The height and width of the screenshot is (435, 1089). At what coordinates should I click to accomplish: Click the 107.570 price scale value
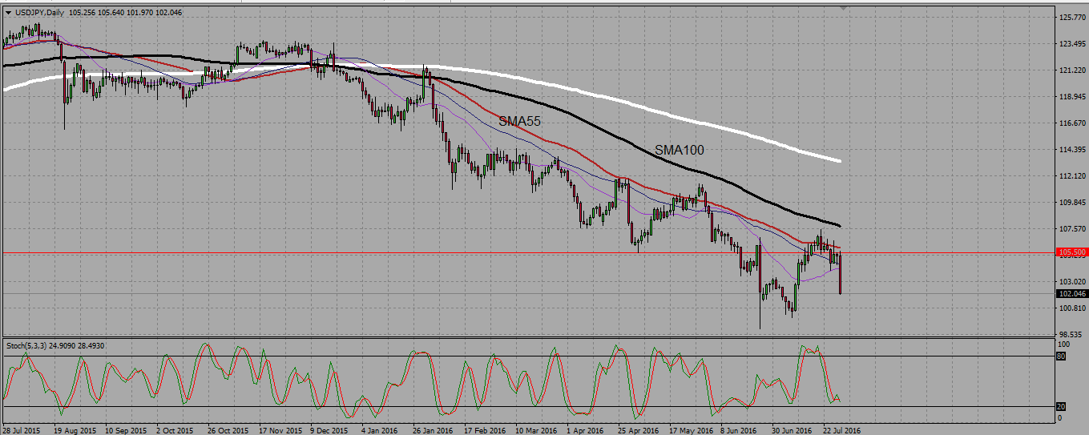point(1072,228)
